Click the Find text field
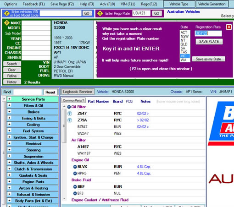 [28, 92]
